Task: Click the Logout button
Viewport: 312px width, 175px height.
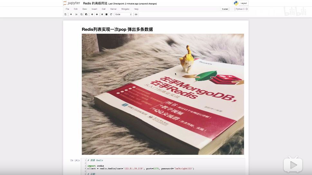Action: pos(243,3)
